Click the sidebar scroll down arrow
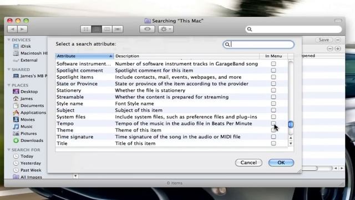The width and height of the screenshot is (355, 200). click(x=75, y=176)
